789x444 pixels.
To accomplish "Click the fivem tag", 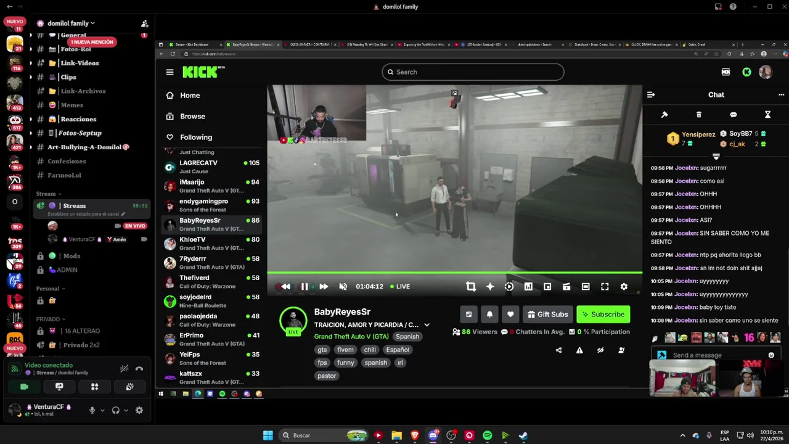I will (x=345, y=350).
